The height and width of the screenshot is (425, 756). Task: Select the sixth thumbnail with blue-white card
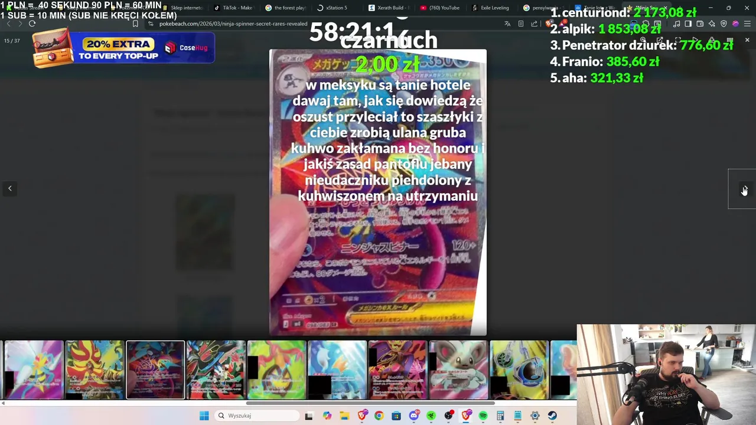click(337, 370)
